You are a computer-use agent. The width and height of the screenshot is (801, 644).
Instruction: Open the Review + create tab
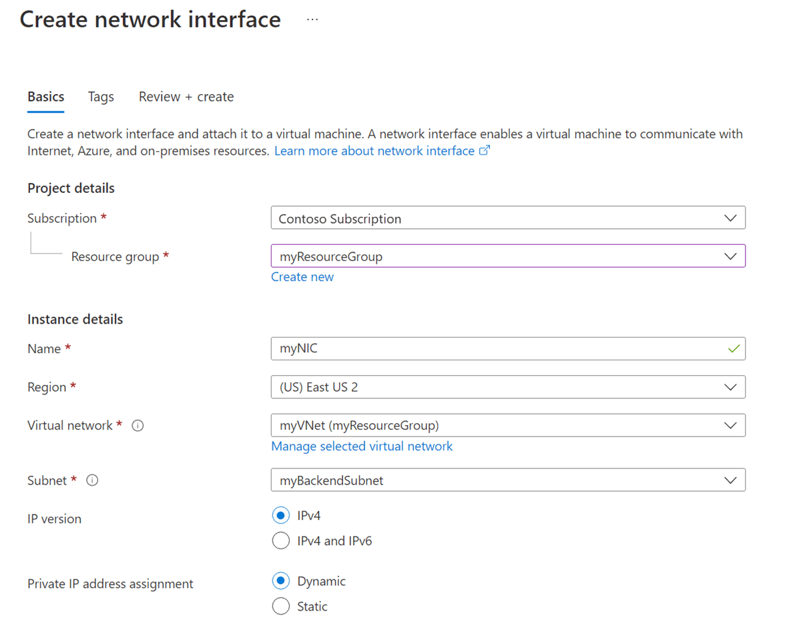click(186, 97)
